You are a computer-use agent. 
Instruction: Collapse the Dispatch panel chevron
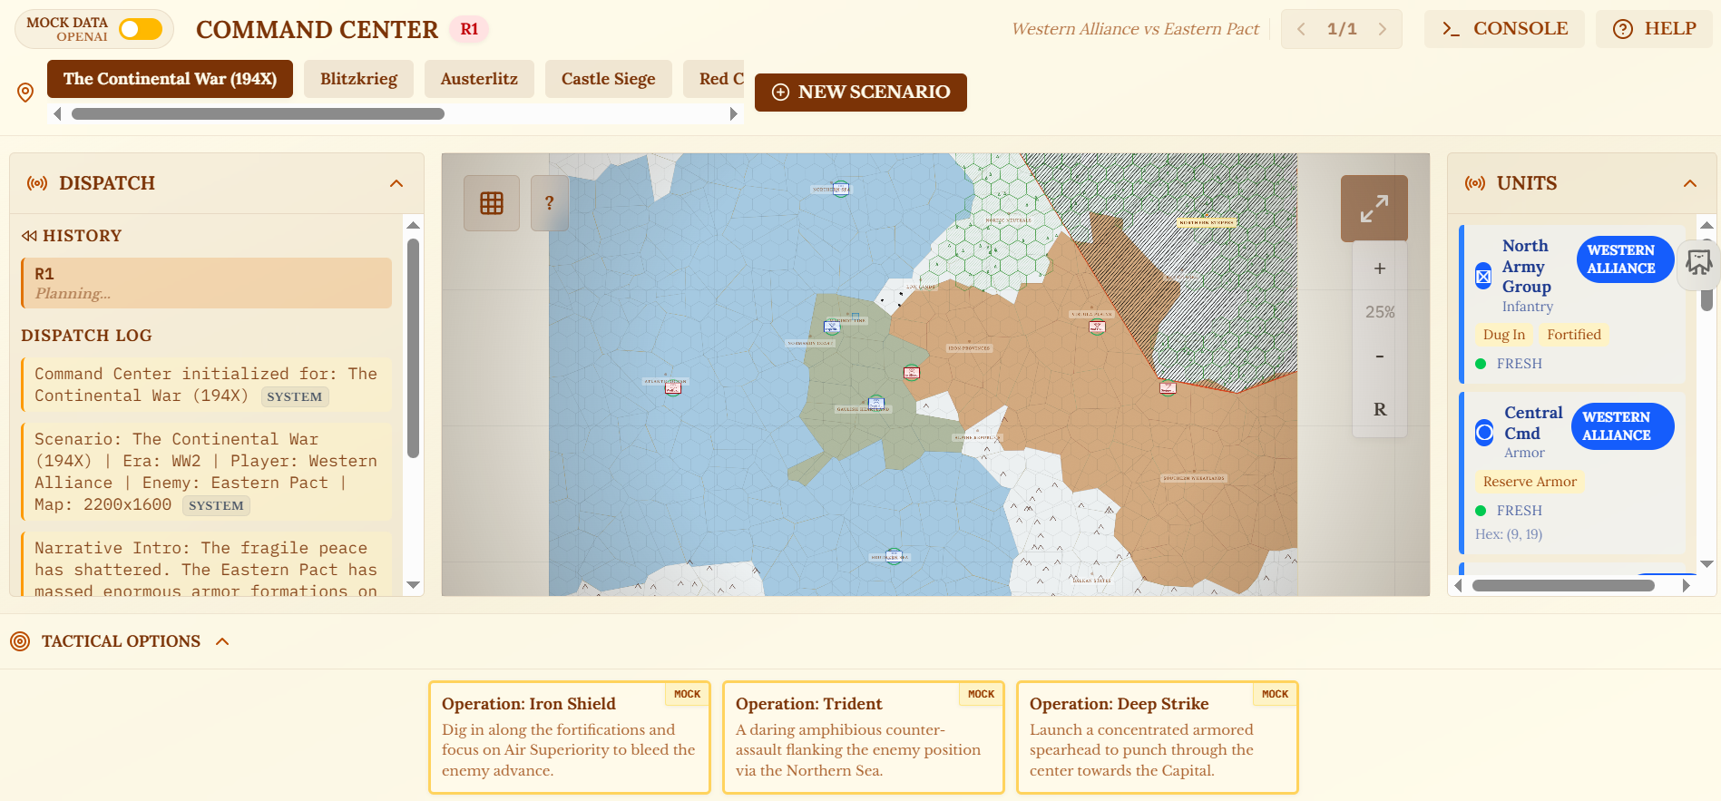pyautogui.click(x=396, y=183)
